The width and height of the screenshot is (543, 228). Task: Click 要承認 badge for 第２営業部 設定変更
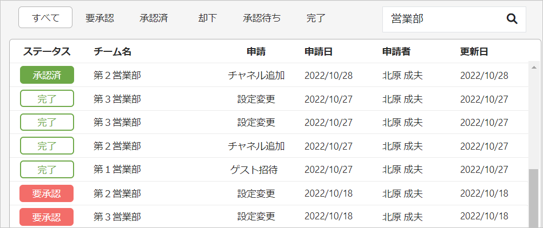(x=47, y=193)
